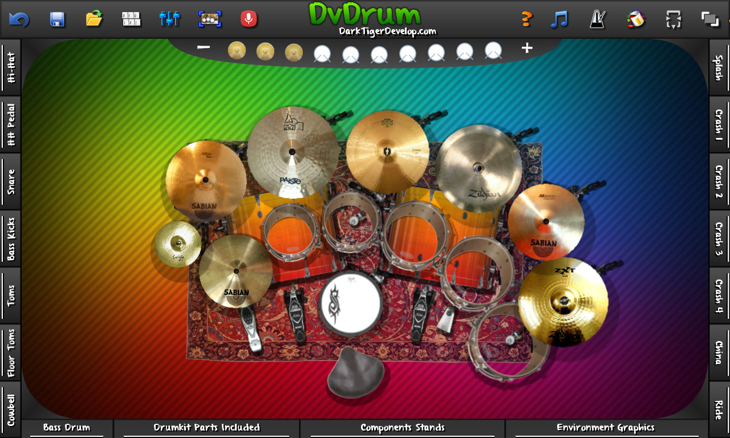Click the colorful drum icon in toolbar

coord(636,19)
